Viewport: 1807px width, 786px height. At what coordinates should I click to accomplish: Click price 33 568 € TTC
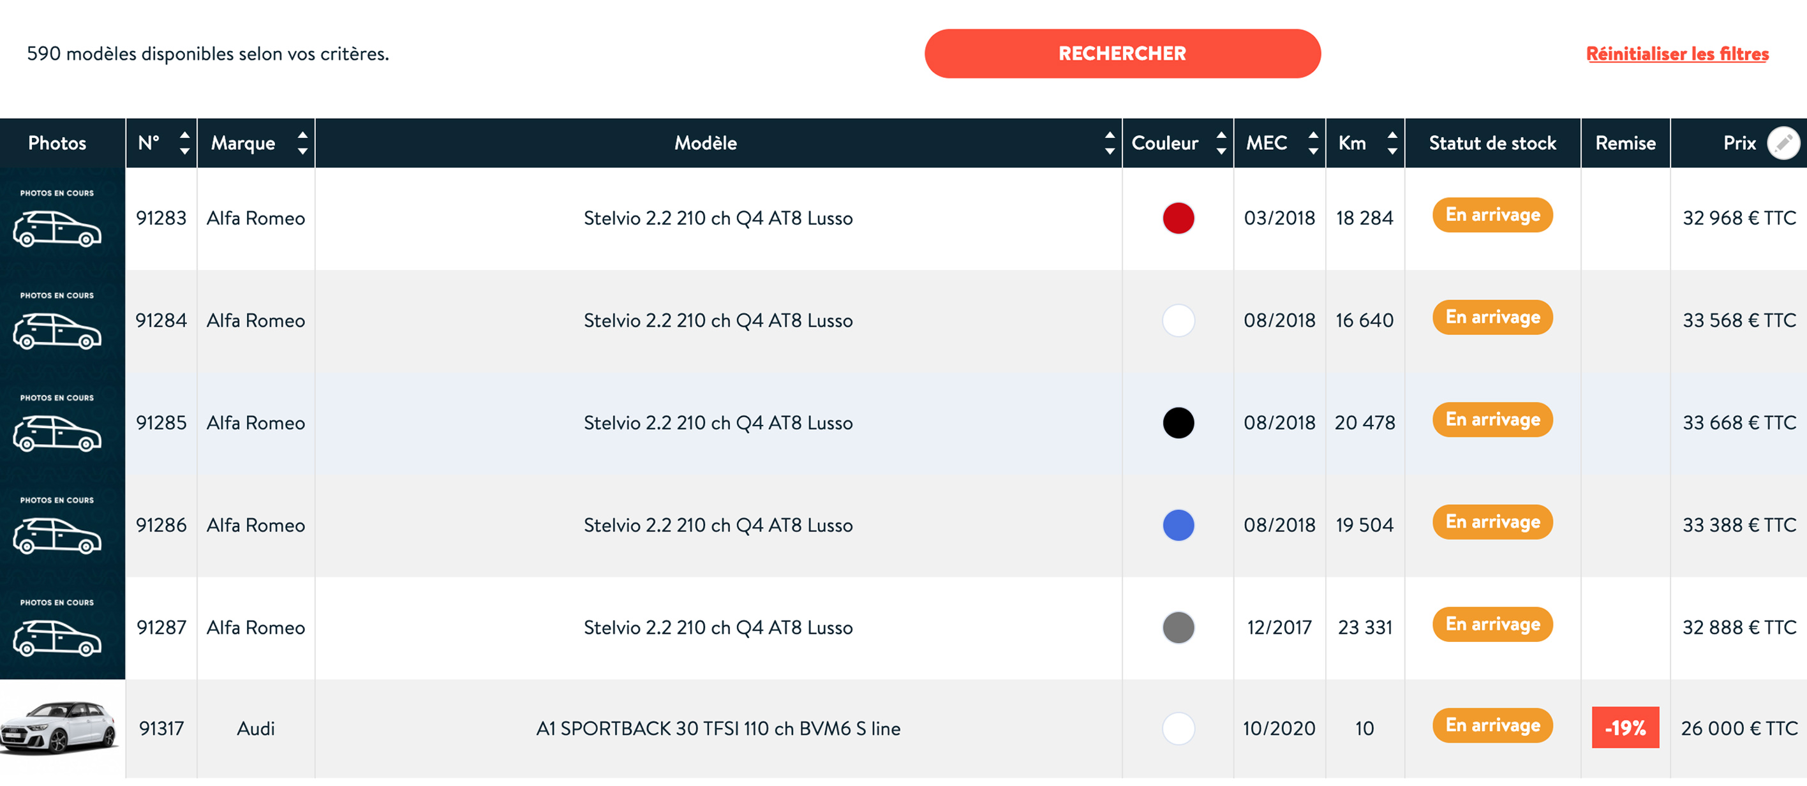(x=1739, y=320)
